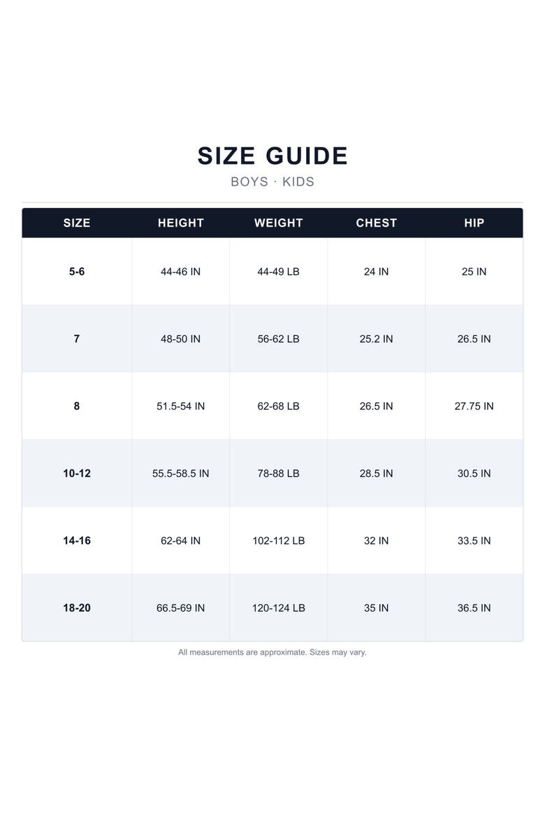Select the size 14-16 row label
Image resolution: width=545 pixels, height=817 pixels.
77,540
